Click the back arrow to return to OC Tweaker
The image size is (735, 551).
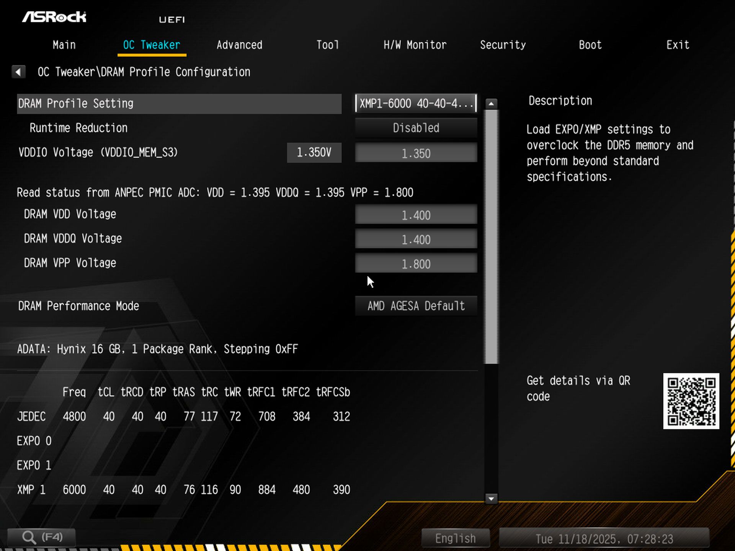(18, 72)
